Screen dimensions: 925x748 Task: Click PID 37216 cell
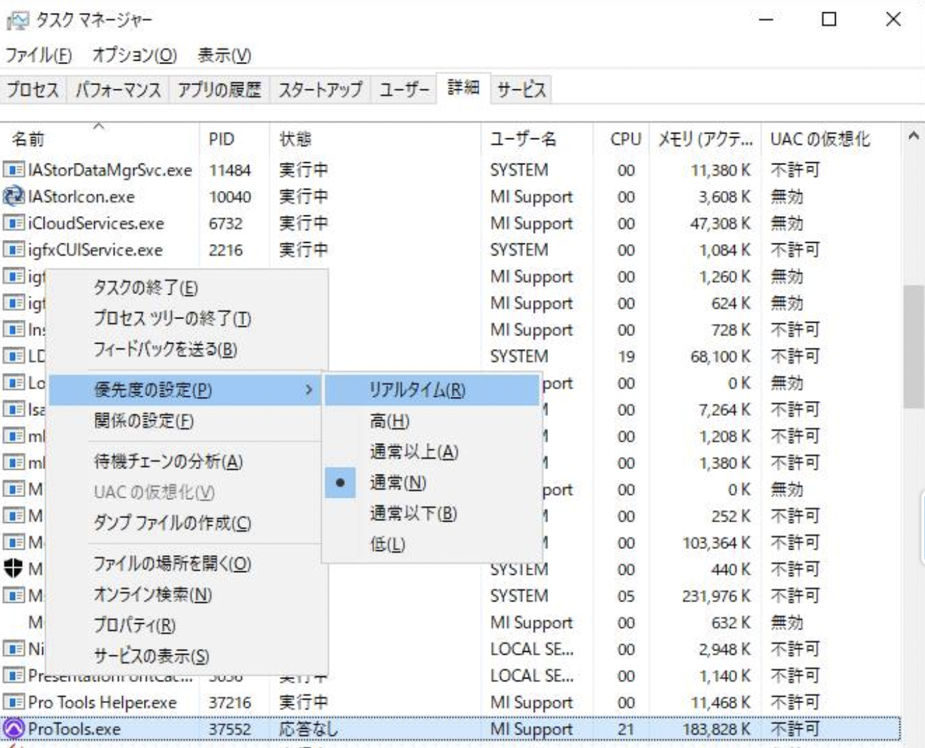[230, 702]
